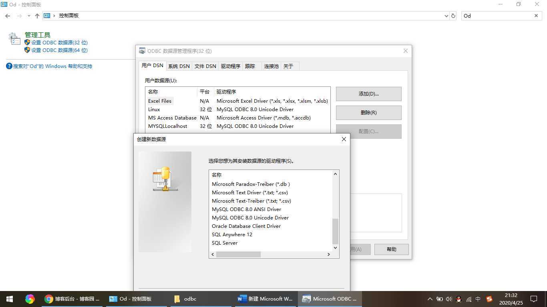Click the 添加(D)... button
Image resolution: width=547 pixels, height=307 pixels.
click(368, 94)
